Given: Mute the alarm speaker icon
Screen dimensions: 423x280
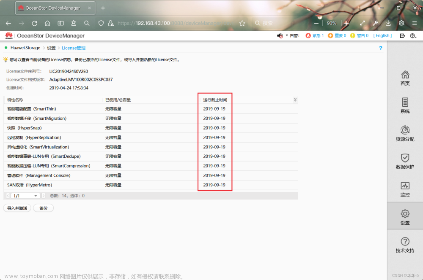Looking at the screenshot, I should 280,35.
